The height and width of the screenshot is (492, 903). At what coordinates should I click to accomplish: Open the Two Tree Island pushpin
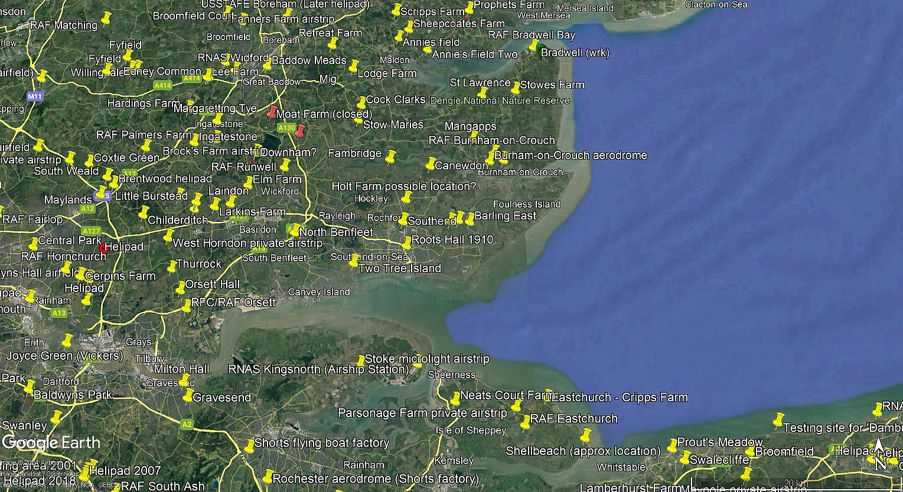[354, 260]
